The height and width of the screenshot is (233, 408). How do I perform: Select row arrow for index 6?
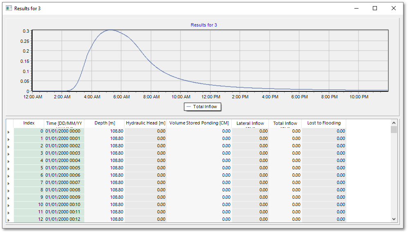[9, 176]
